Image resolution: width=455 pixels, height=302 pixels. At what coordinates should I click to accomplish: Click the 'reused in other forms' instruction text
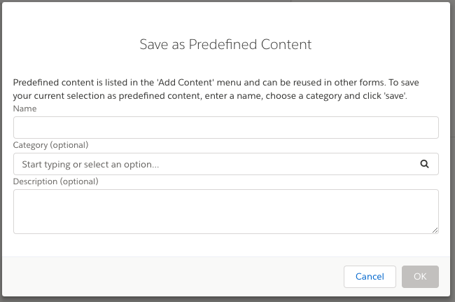tap(319, 83)
